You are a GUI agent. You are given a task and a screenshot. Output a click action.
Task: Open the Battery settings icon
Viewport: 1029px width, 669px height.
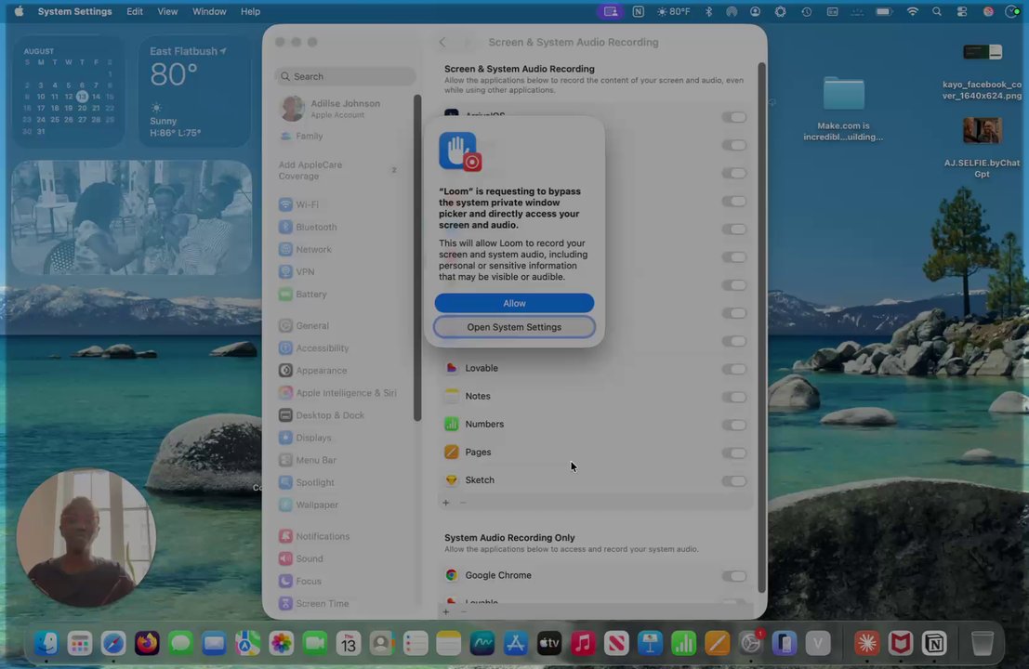[x=285, y=295]
